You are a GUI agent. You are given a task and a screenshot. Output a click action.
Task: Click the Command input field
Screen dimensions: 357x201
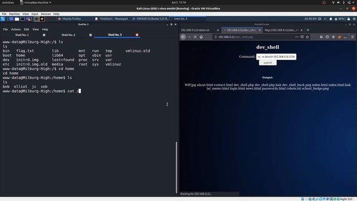pyautogui.click(x=276, y=57)
